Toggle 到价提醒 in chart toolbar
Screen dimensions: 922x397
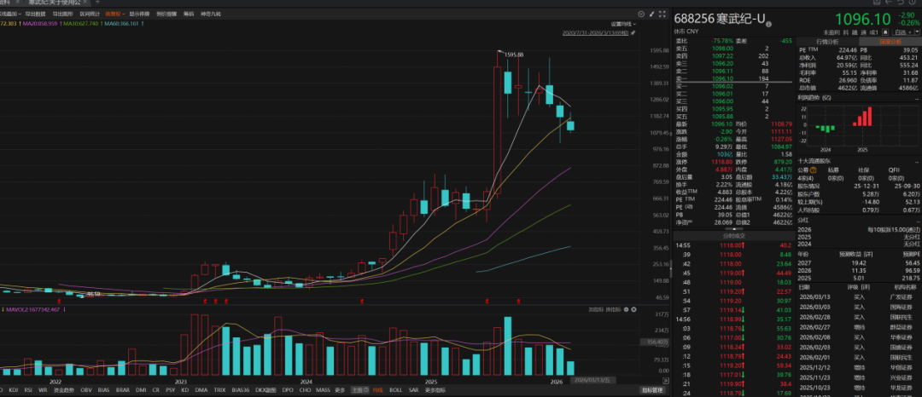(x=166, y=14)
